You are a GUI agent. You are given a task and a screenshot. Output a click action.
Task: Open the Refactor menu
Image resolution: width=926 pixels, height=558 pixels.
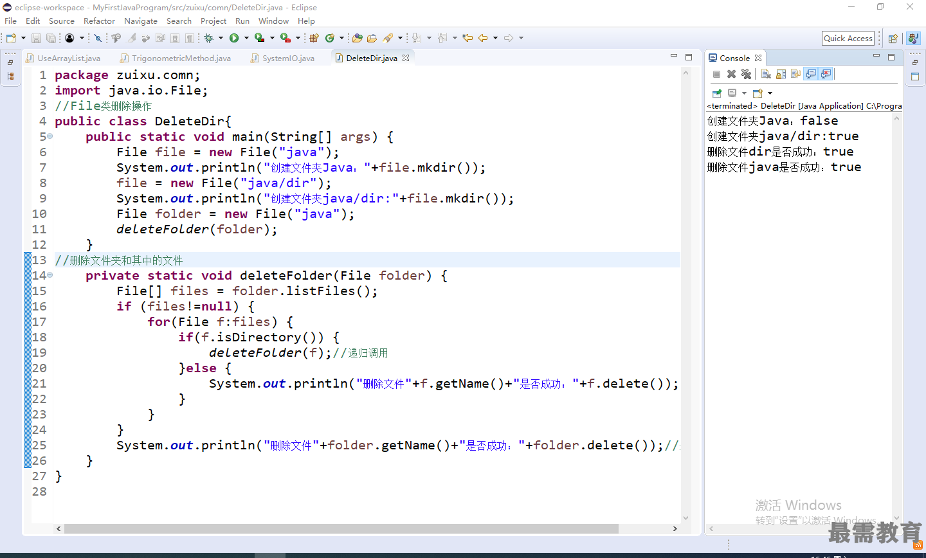coord(99,21)
